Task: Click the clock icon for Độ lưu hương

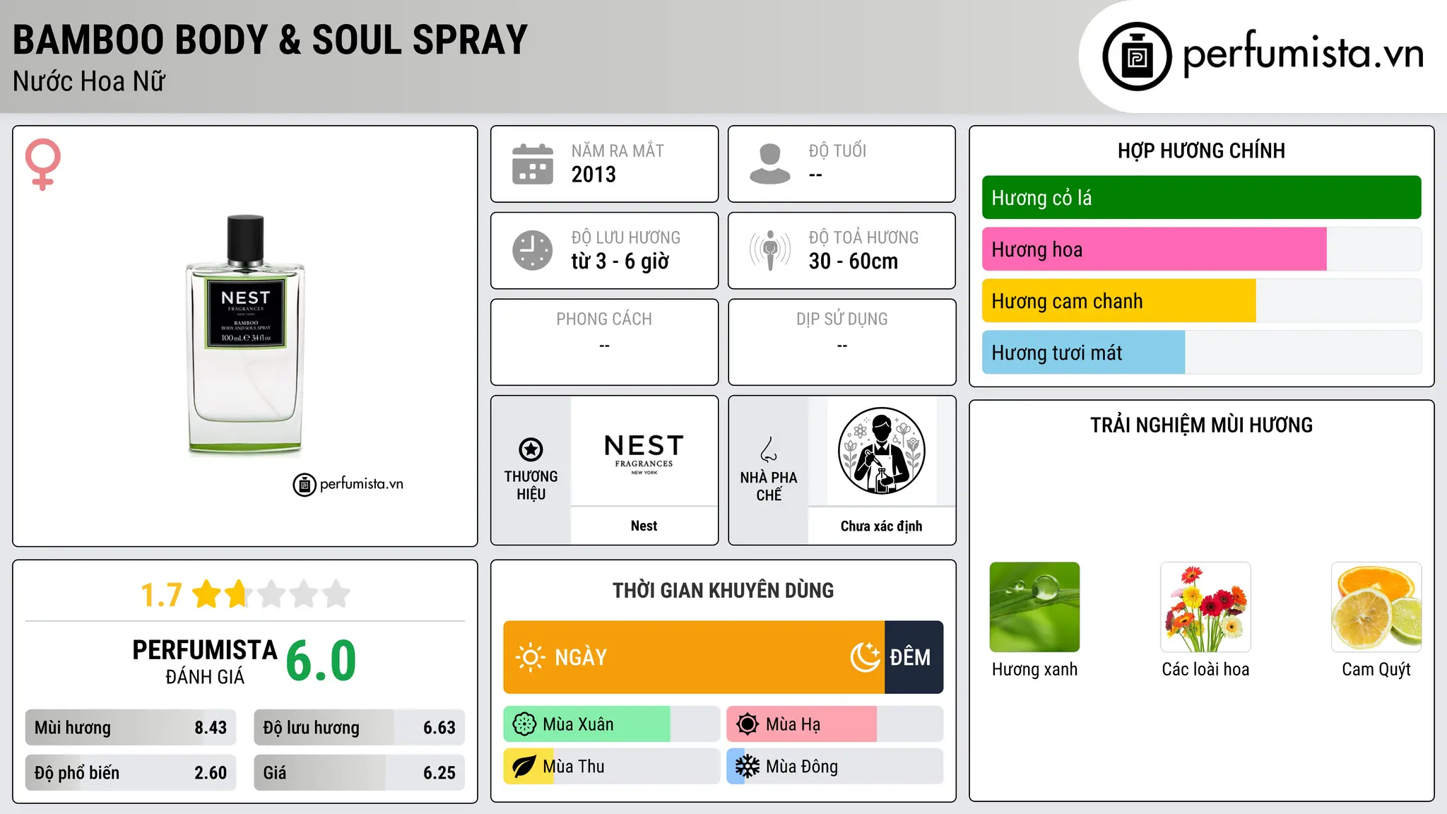Action: pyautogui.click(x=533, y=250)
